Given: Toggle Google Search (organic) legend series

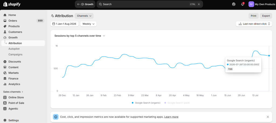Looking at the screenshot, I should [x=146, y=103].
